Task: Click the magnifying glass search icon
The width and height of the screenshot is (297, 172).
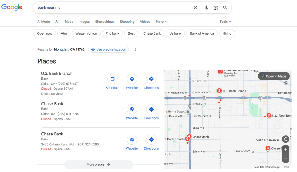Action: (x=225, y=8)
